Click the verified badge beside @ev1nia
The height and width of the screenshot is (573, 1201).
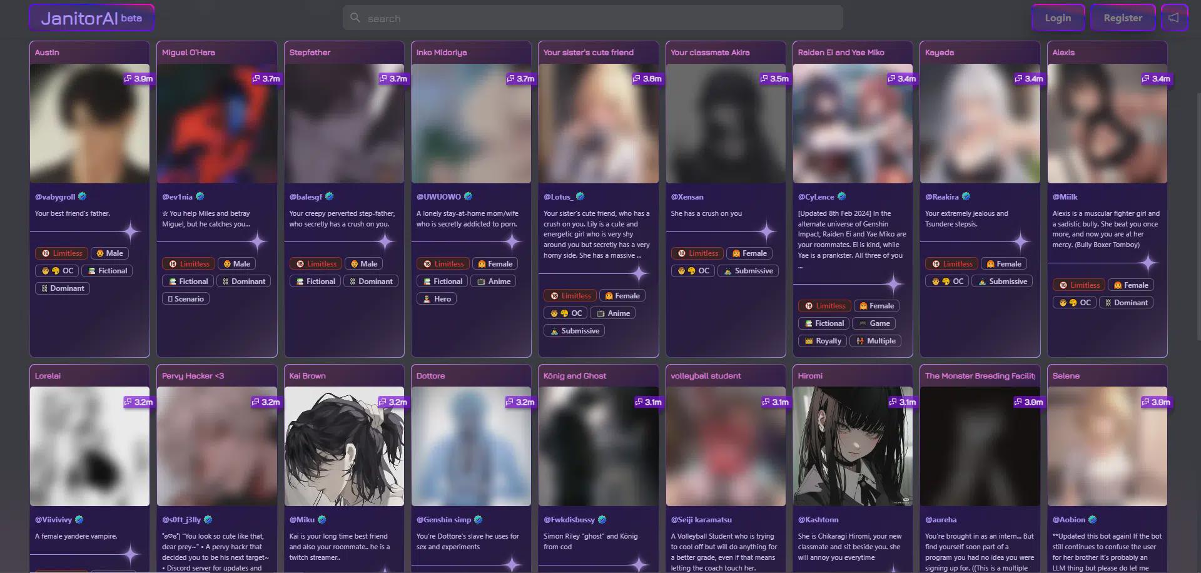click(200, 196)
